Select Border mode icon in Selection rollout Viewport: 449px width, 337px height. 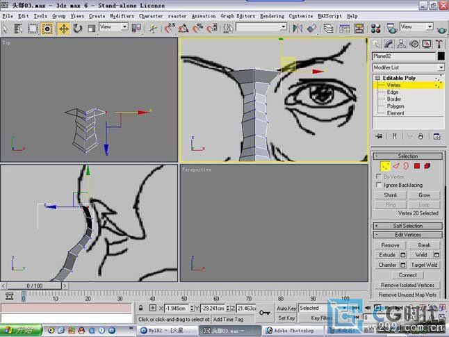[x=406, y=166]
